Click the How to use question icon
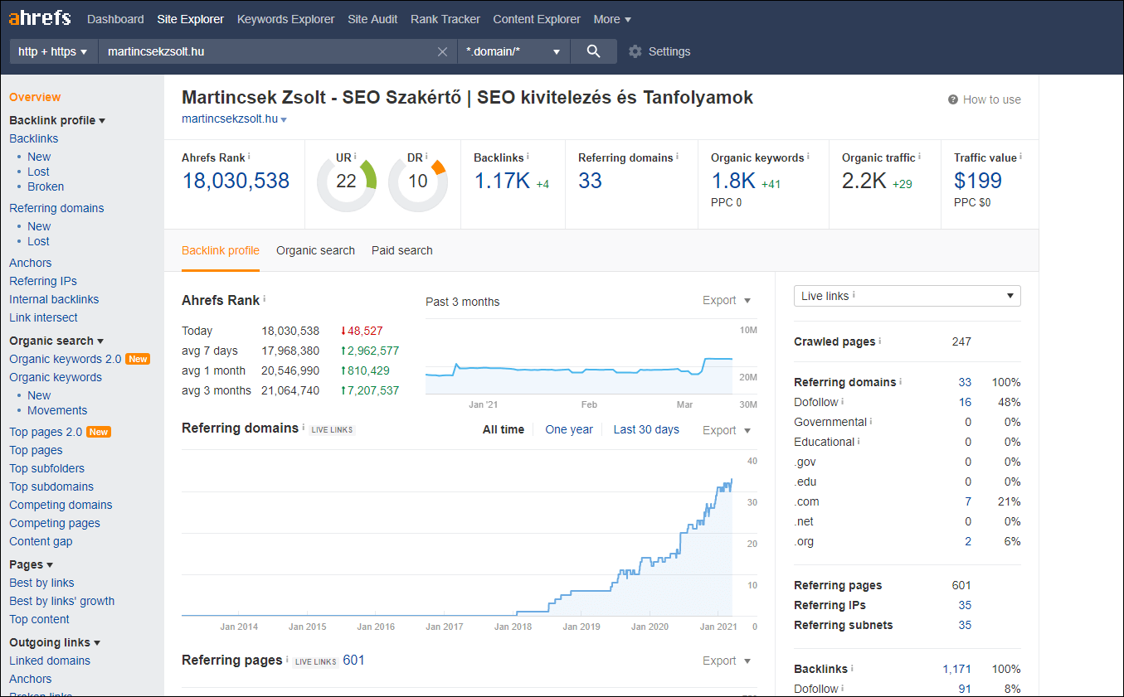 (953, 99)
